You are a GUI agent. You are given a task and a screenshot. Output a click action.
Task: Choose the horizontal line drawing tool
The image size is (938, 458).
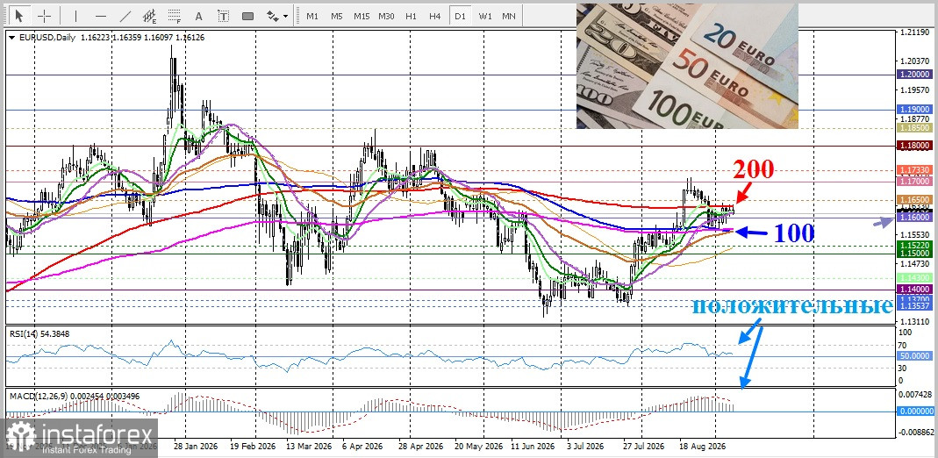101,16
